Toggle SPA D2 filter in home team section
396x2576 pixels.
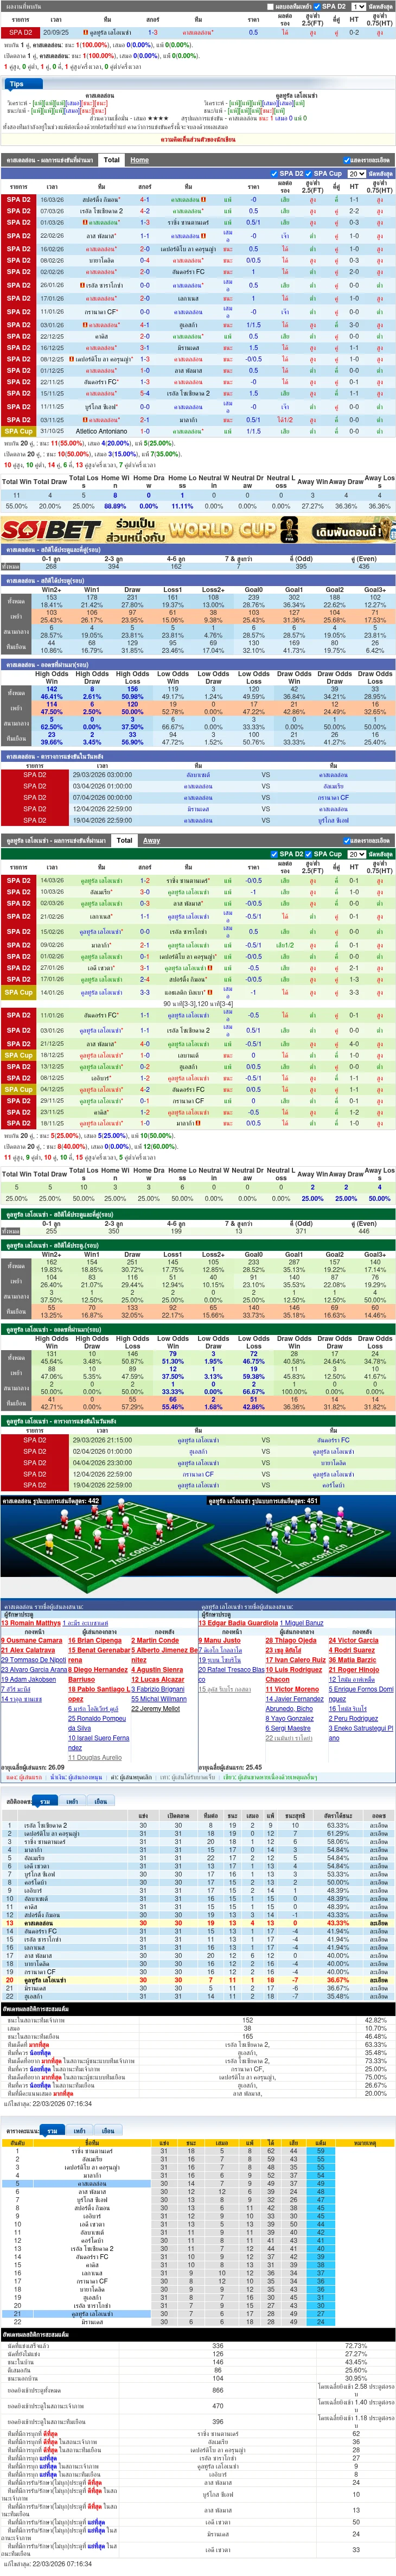click(275, 173)
